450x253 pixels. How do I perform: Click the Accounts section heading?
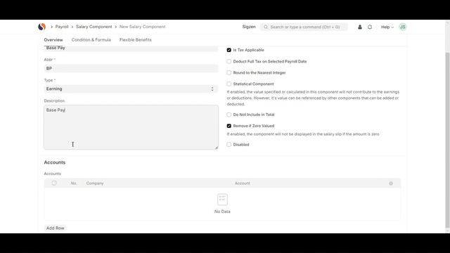(x=55, y=162)
